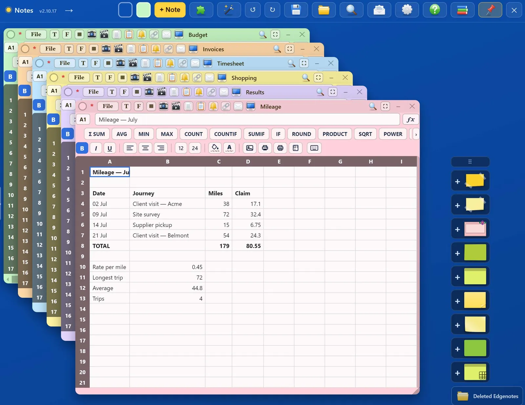Open the fx formula button
This screenshot has width=525, height=405.
[x=410, y=120]
